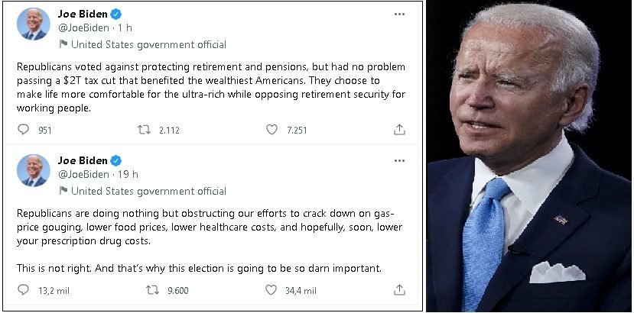Click @JoeBiden handle on the 19 h tweet
Viewport: 634px width, 313px height.
83,175
